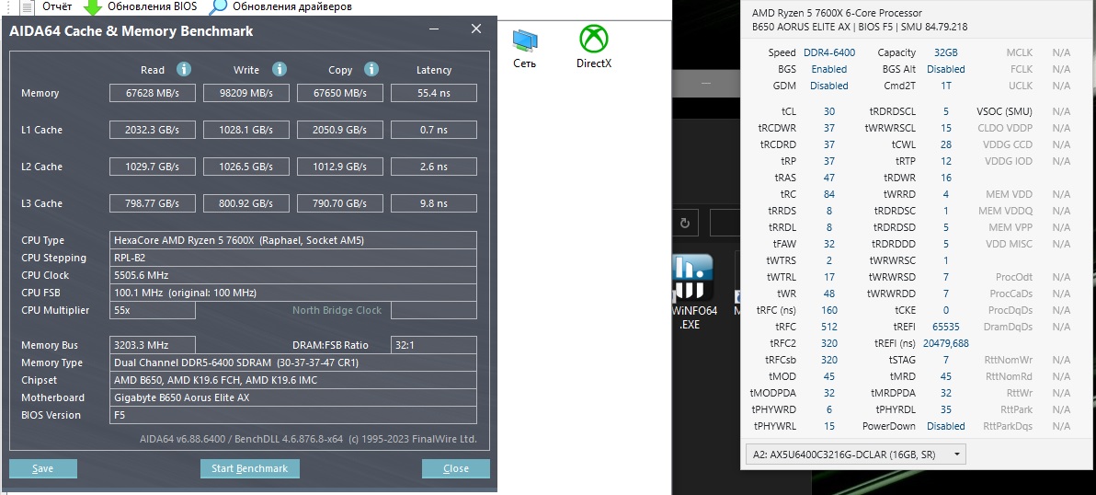Click Cmd2T value 1T

click(x=946, y=86)
